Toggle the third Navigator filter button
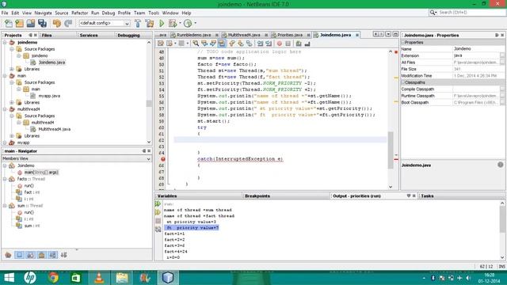This screenshot has width=507, height=285. [x=30, y=255]
